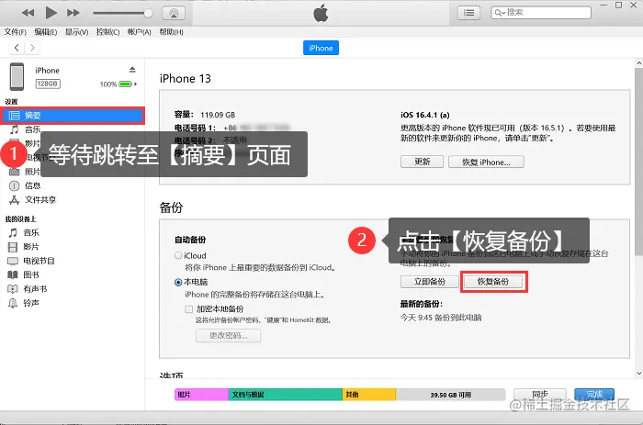Enable the 加密本地备份 checkbox
643x425 pixels.
pos(188,309)
